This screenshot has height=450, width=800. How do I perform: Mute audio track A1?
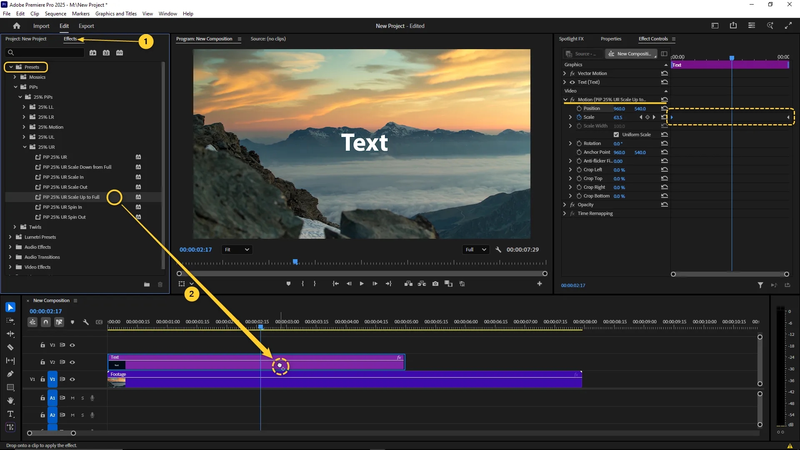72,398
